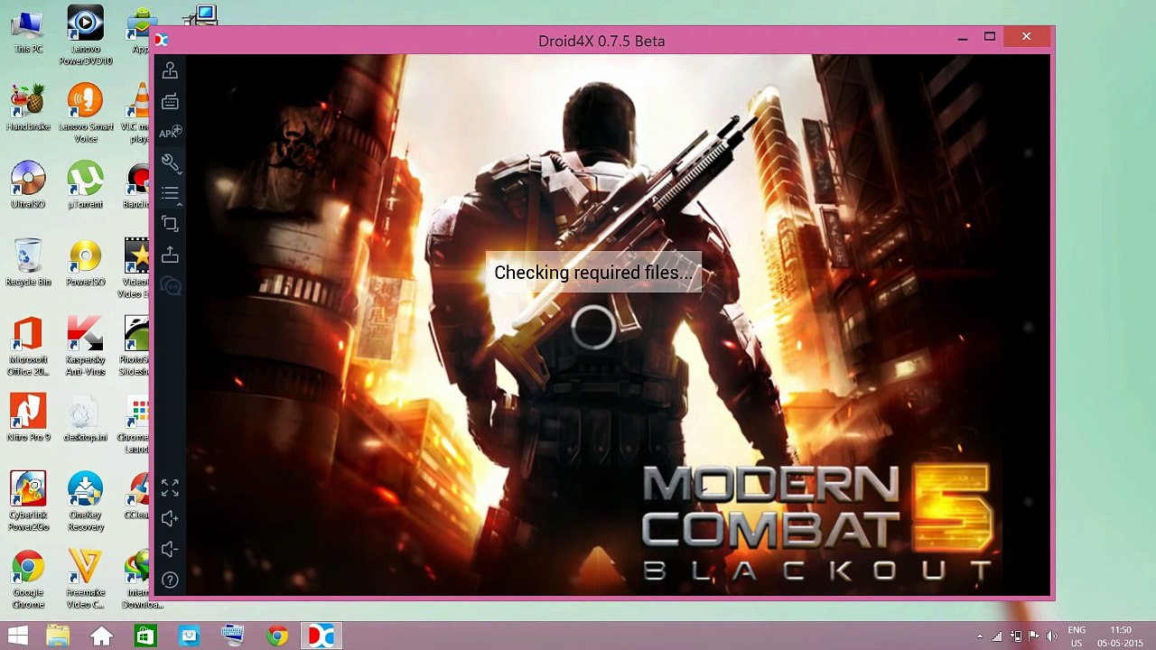Select Lenovo PowerDVD10 desktop icon
Image resolution: width=1156 pixels, height=650 pixels.
pyautogui.click(x=86, y=36)
